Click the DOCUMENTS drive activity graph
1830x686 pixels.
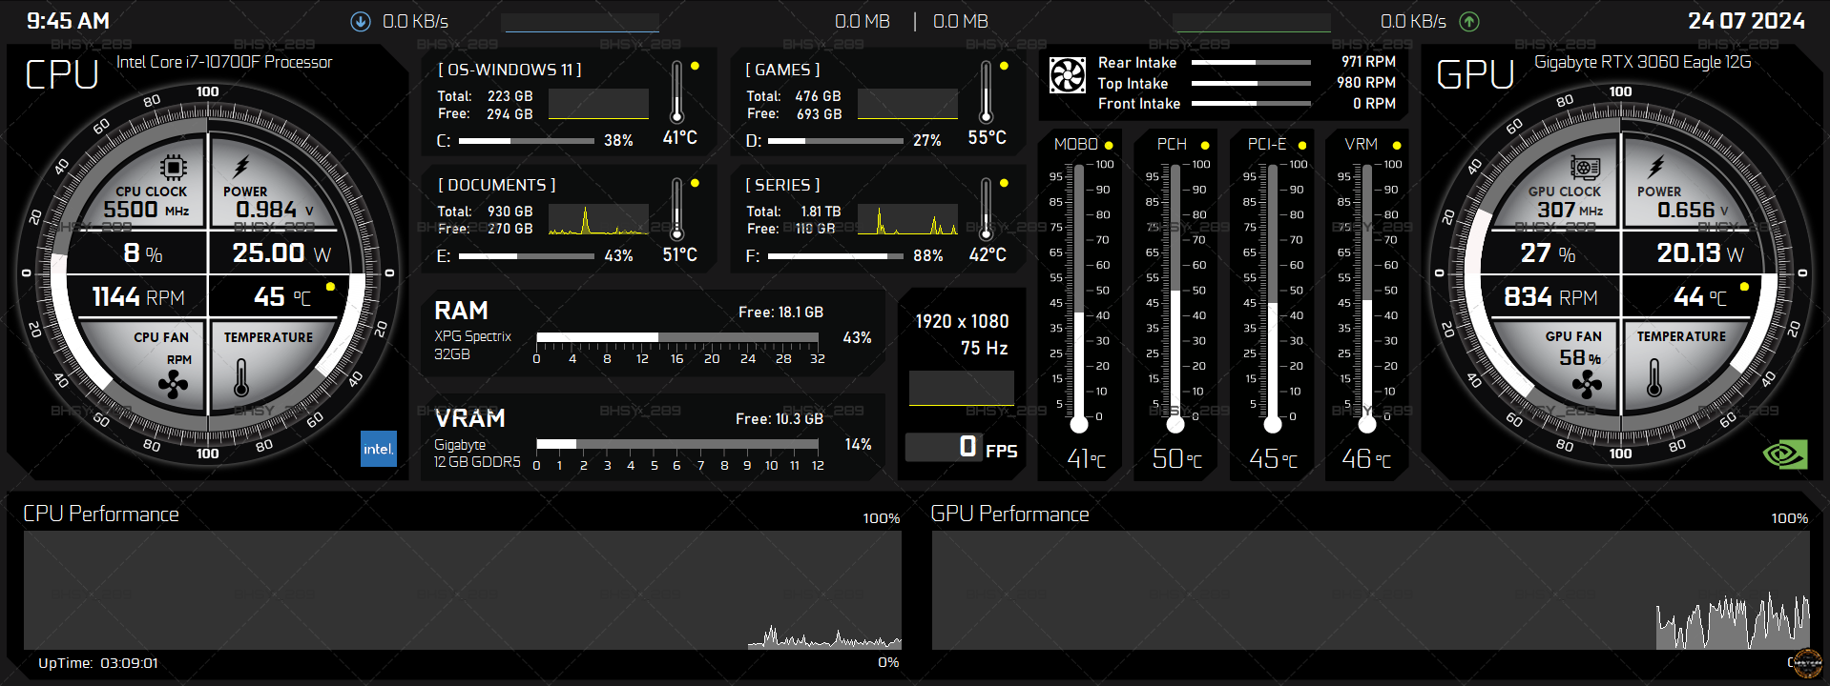coord(598,219)
